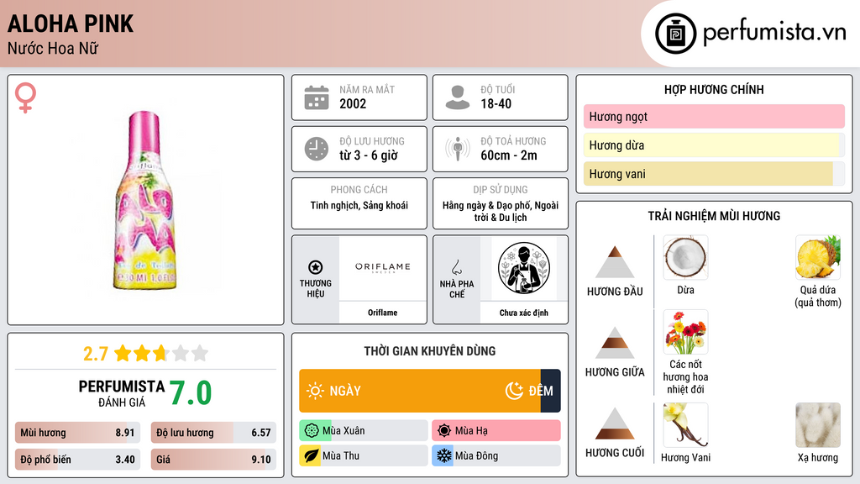
Task: Click the 'Chưa xác định' perfumer label
Action: (x=524, y=313)
